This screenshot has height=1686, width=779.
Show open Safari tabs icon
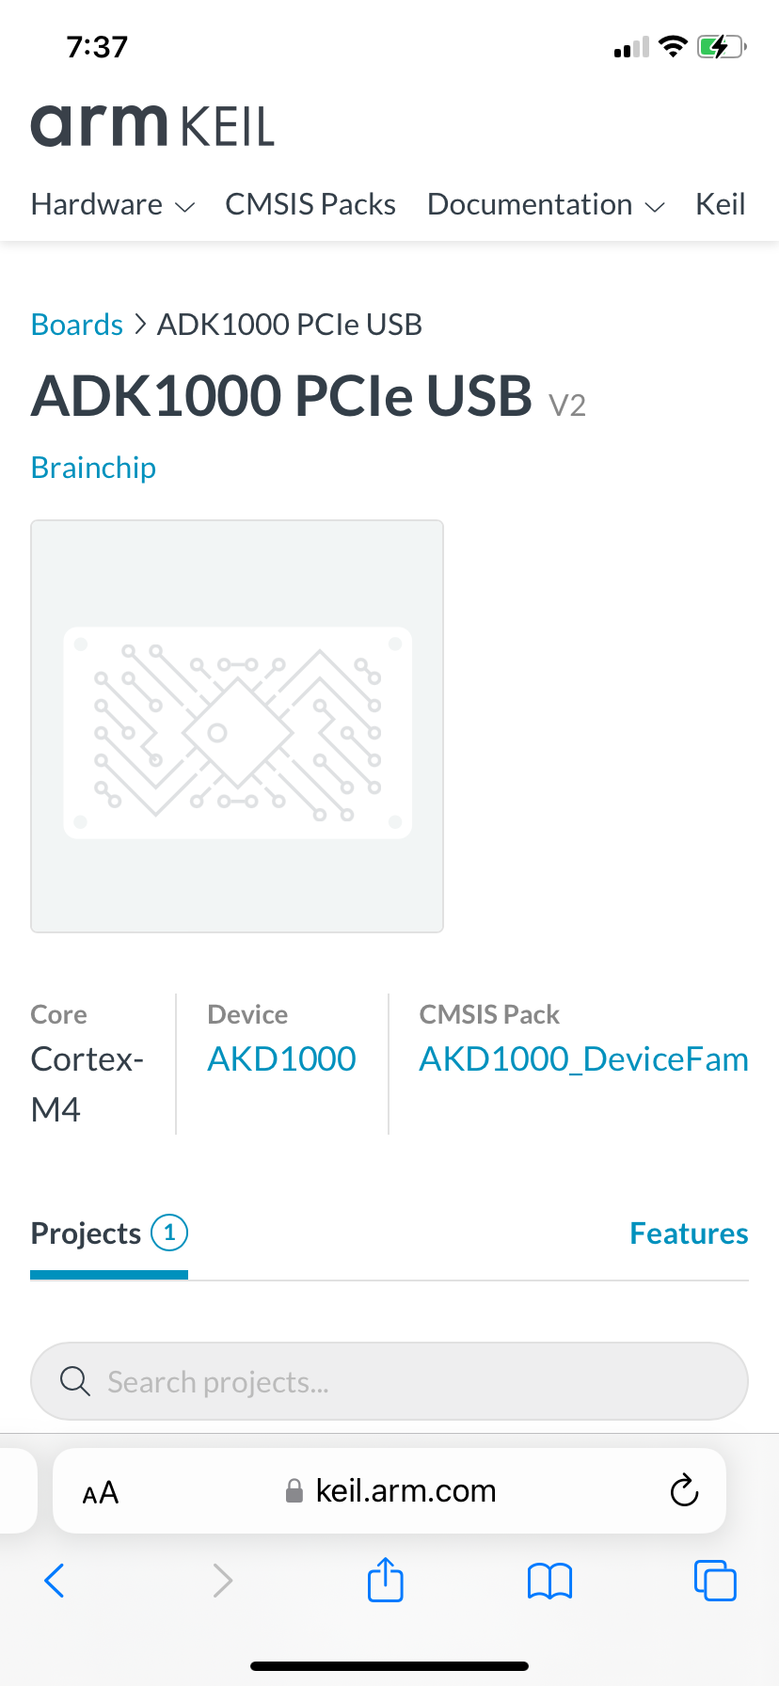(x=714, y=1581)
